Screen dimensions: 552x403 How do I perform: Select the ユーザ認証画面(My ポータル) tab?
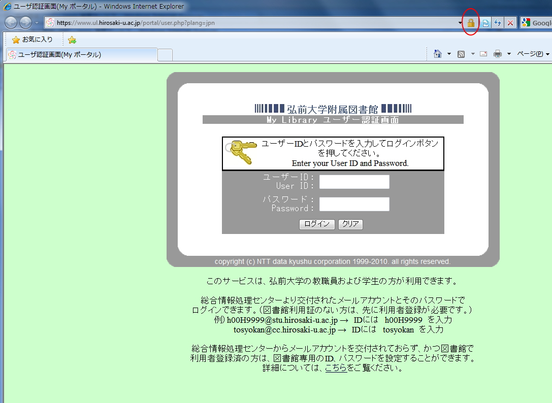point(82,54)
